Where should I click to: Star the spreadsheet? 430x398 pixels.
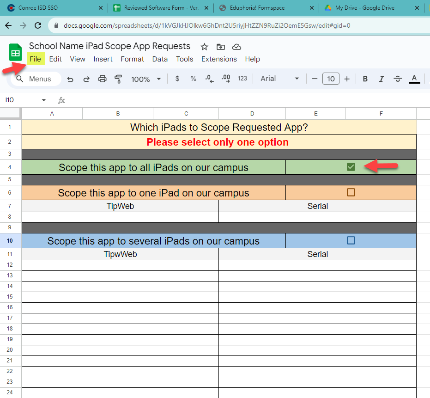(204, 47)
